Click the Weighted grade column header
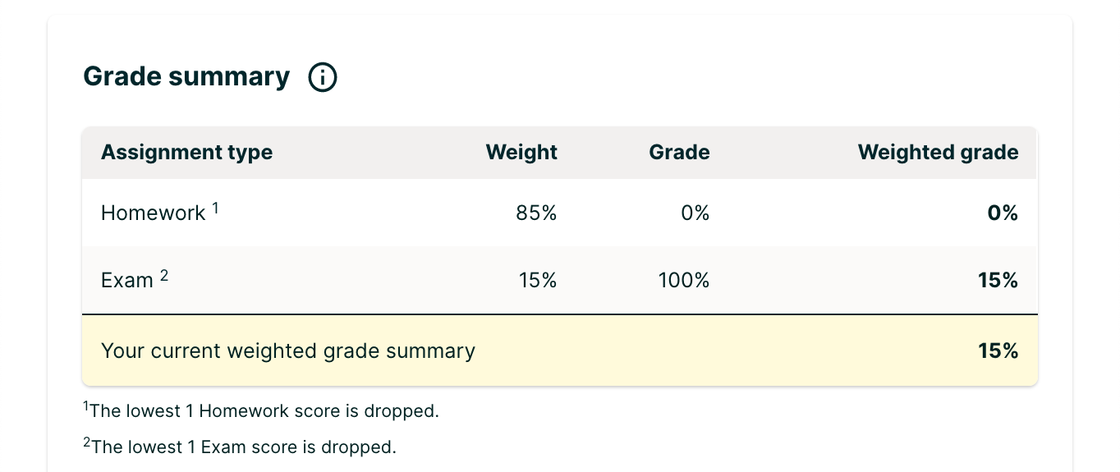 (938, 153)
